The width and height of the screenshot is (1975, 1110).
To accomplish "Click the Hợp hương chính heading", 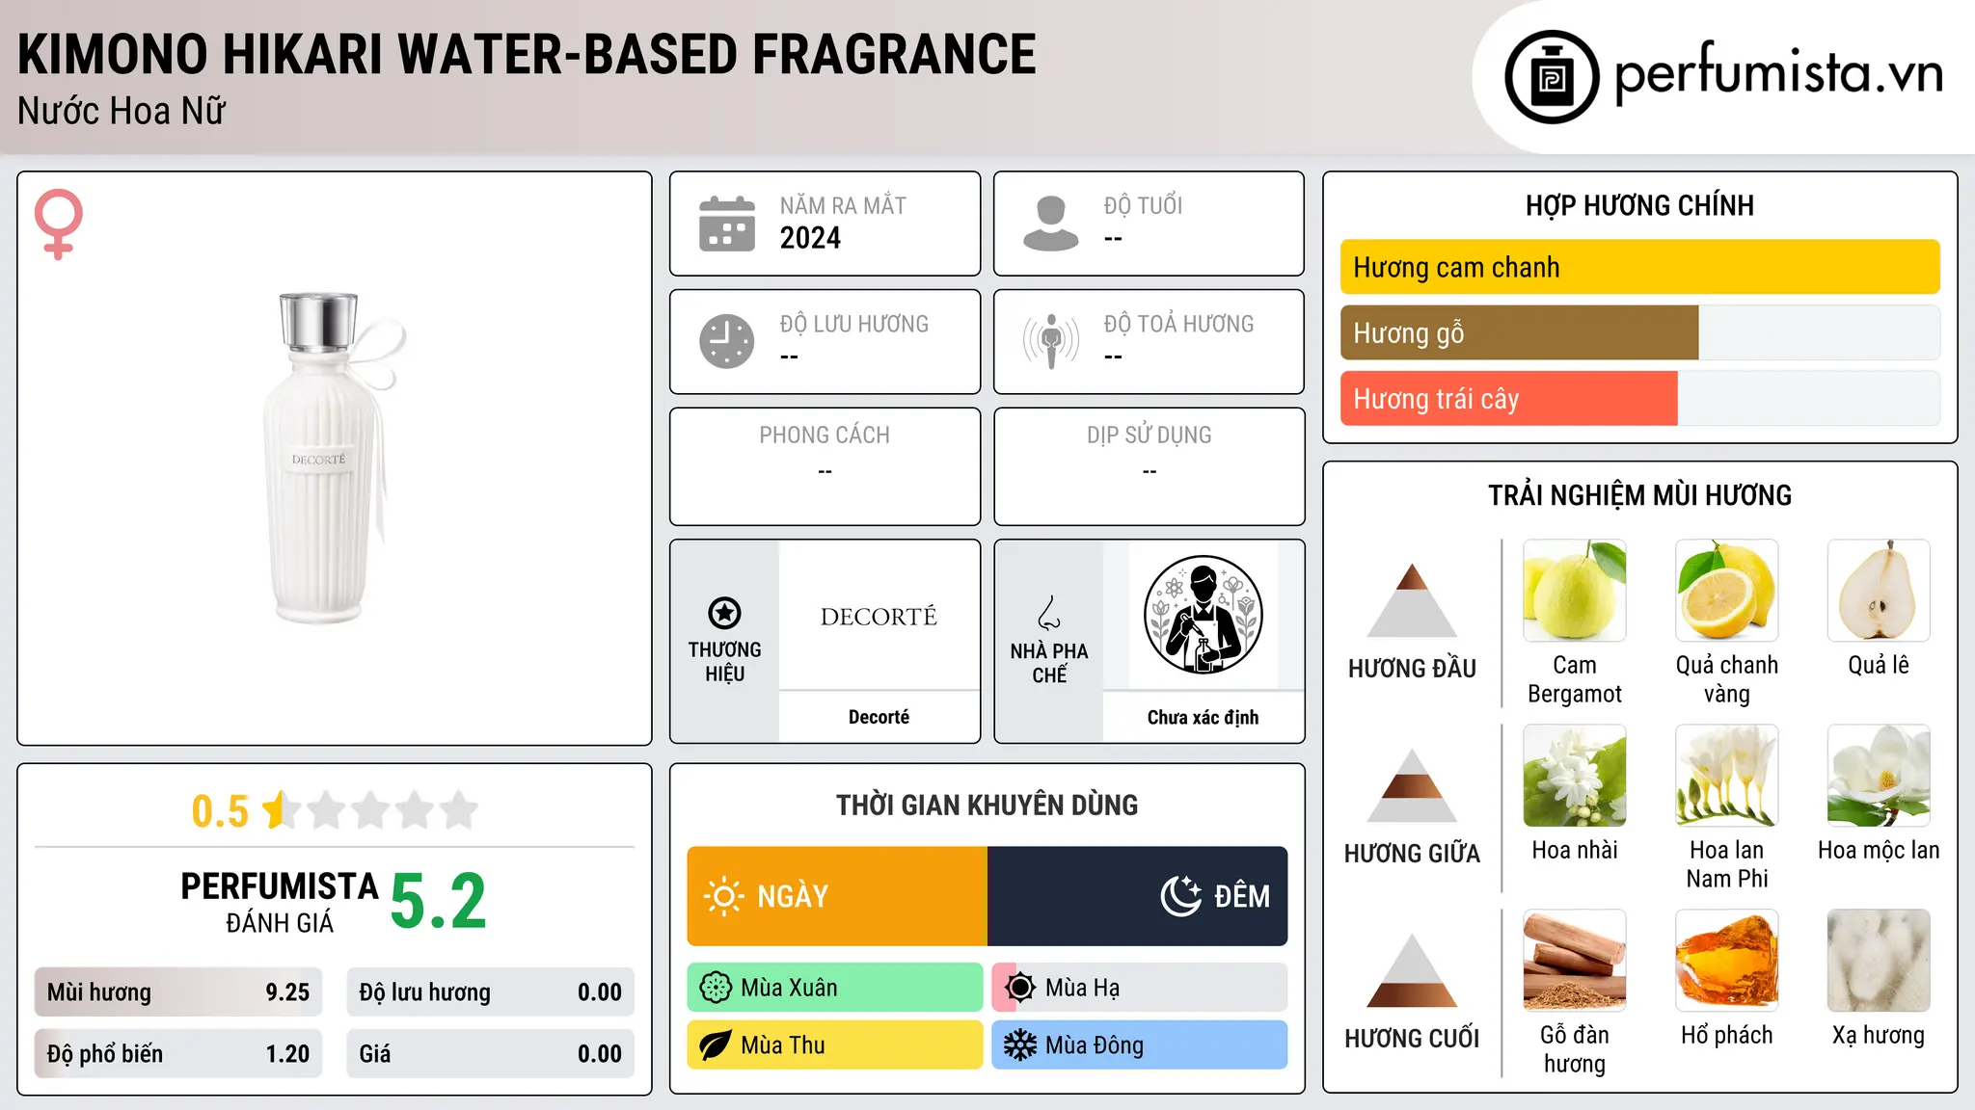I will coord(1639,205).
